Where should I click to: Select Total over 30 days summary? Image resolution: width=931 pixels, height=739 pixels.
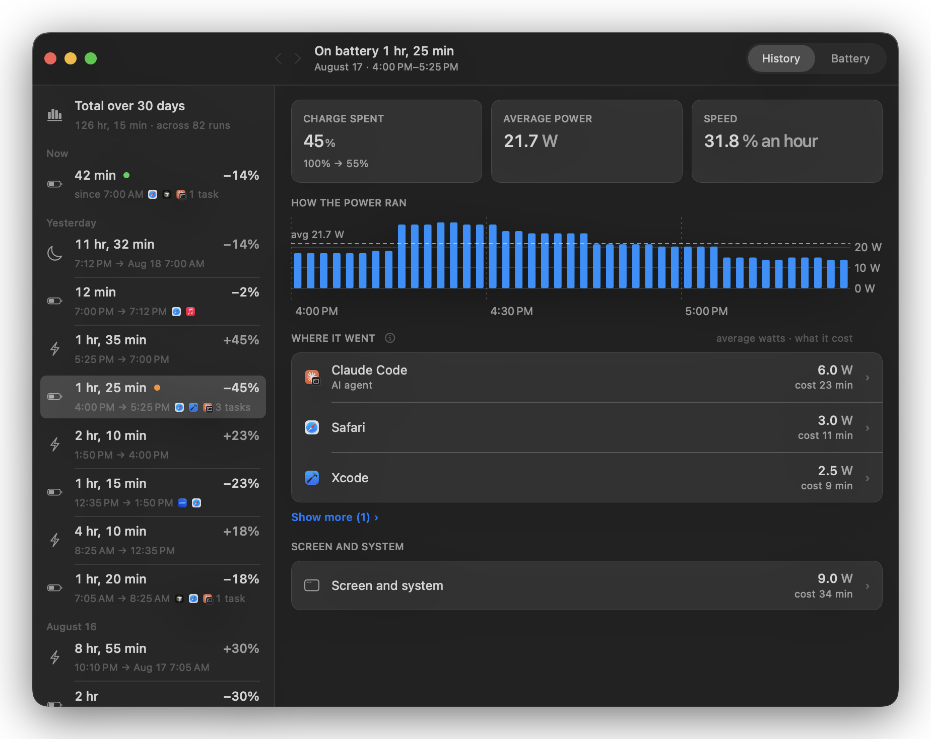click(153, 115)
